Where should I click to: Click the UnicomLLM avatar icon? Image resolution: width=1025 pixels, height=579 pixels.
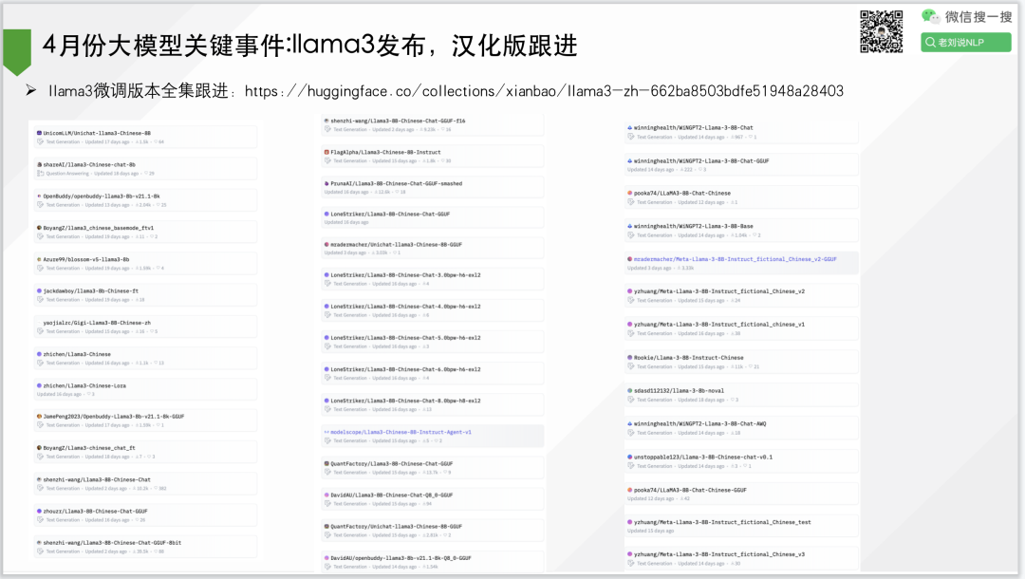point(39,133)
